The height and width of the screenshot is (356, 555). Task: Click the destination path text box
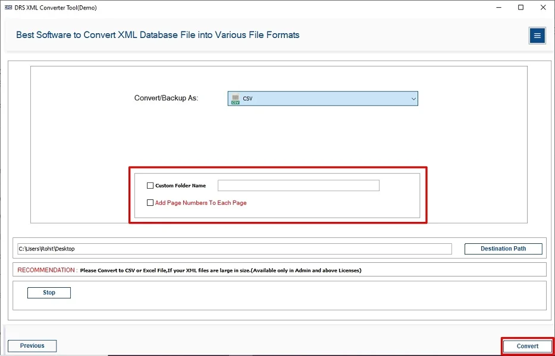(x=234, y=249)
